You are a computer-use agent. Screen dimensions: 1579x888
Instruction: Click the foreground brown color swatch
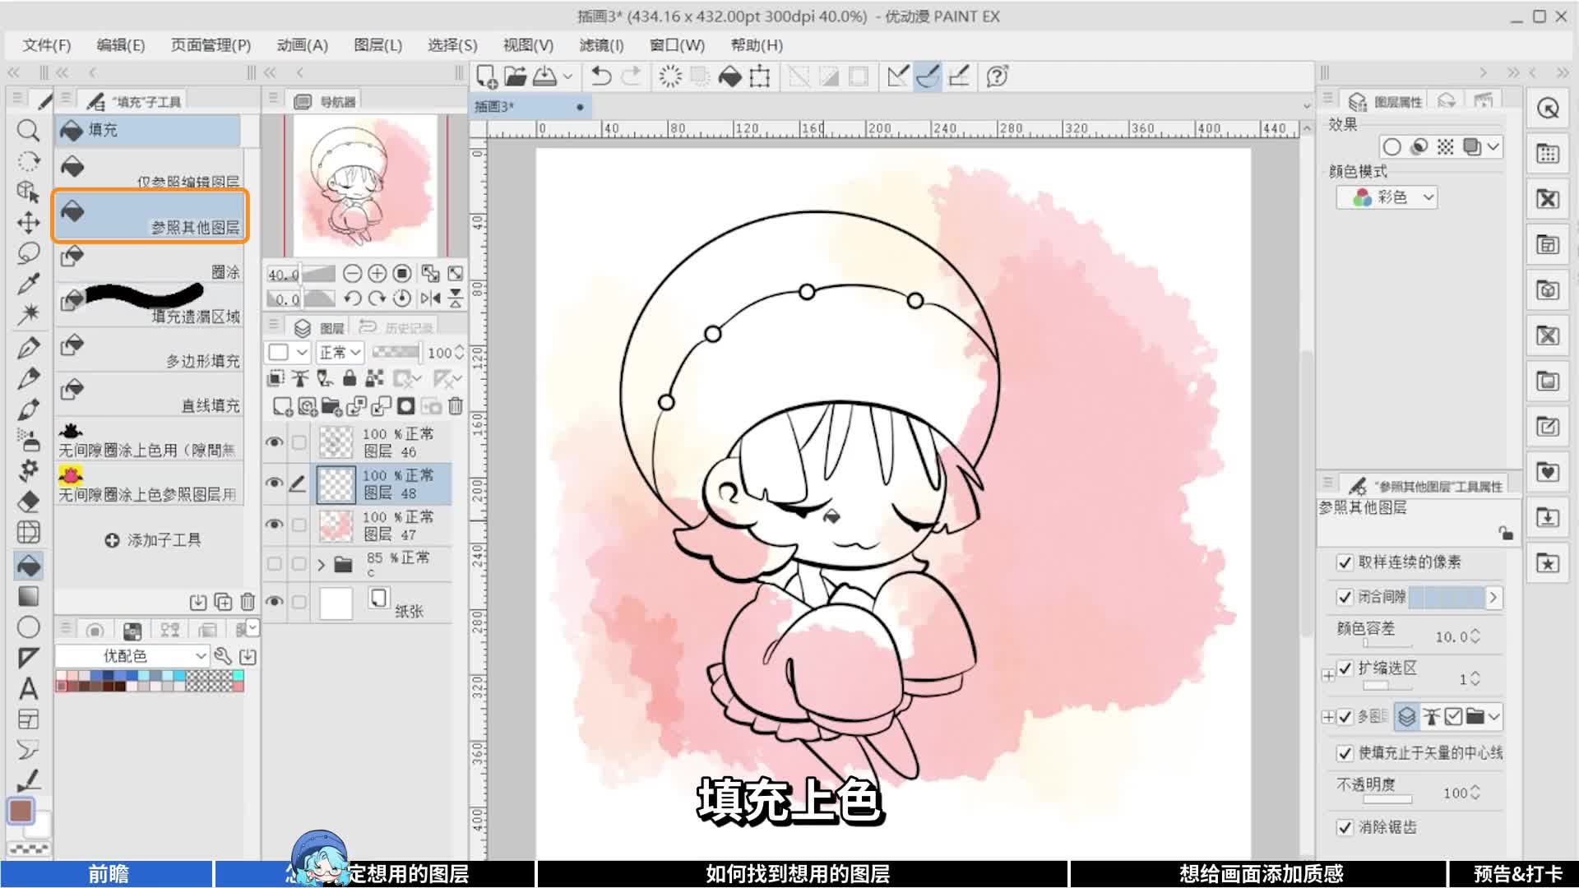[x=21, y=810]
